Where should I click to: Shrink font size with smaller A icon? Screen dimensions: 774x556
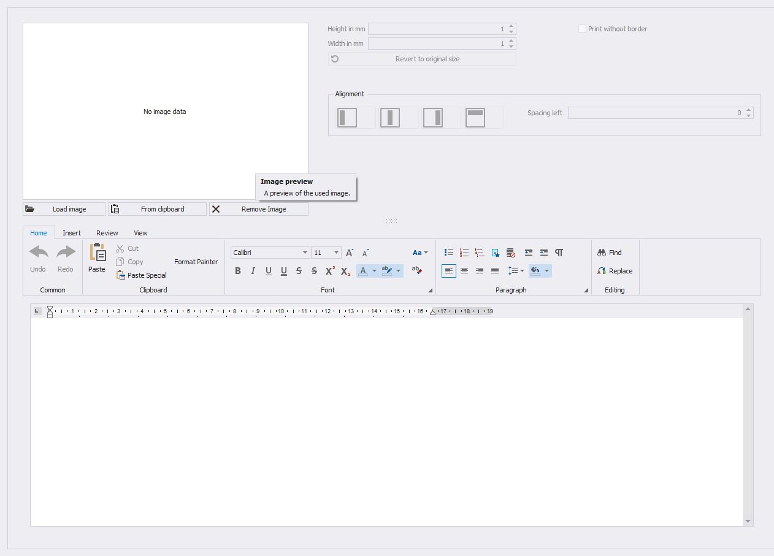[365, 253]
